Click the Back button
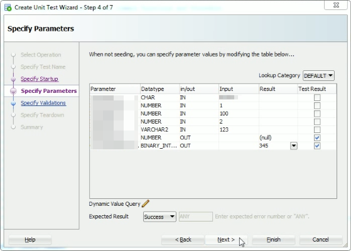Image resolution: width=351 pixels, height=251 pixels. [183, 240]
